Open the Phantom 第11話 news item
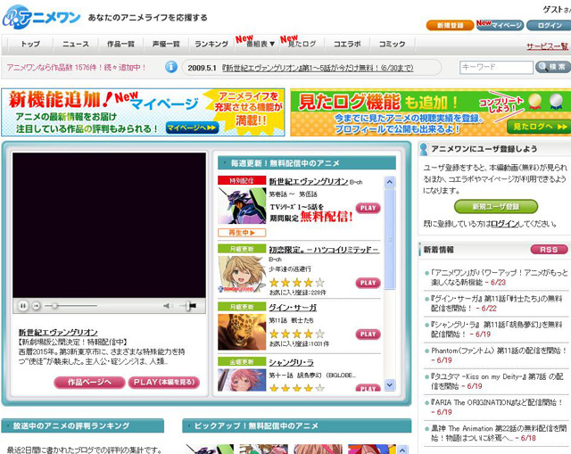The width and height of the screenshot is (571, 454). click(x=497, y=355)
